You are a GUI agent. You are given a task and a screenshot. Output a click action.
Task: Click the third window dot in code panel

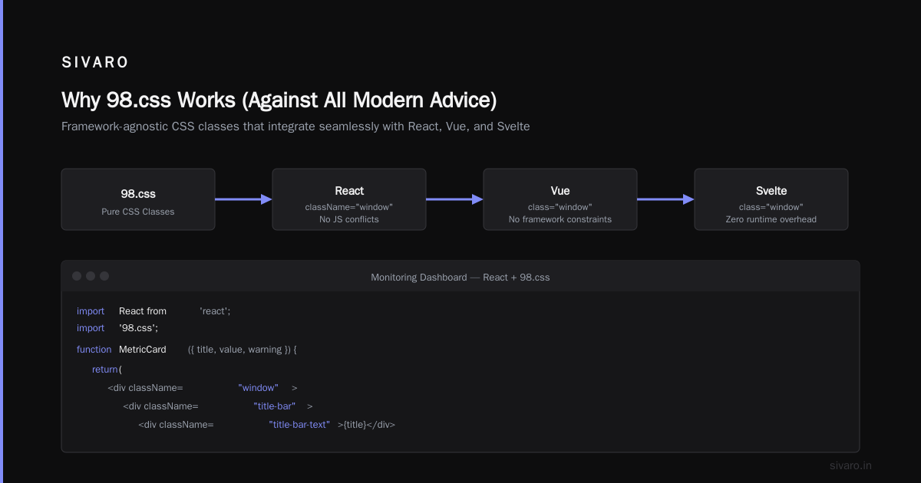(x=104, y=276)
